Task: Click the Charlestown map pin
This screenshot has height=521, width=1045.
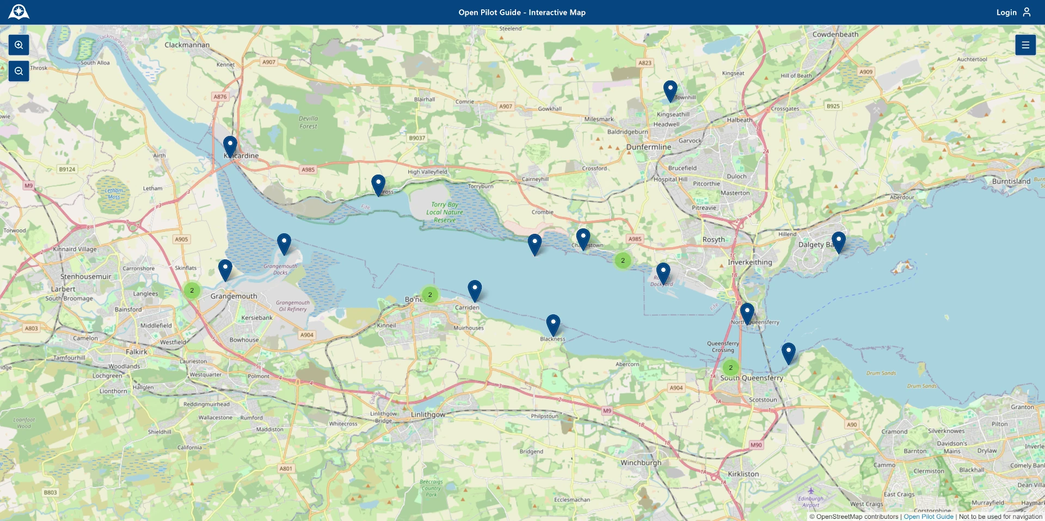Action: point(583,239)
